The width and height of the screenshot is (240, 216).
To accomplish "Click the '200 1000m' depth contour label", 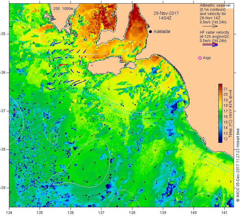I will pyautogui.click(x=63, y=9).
